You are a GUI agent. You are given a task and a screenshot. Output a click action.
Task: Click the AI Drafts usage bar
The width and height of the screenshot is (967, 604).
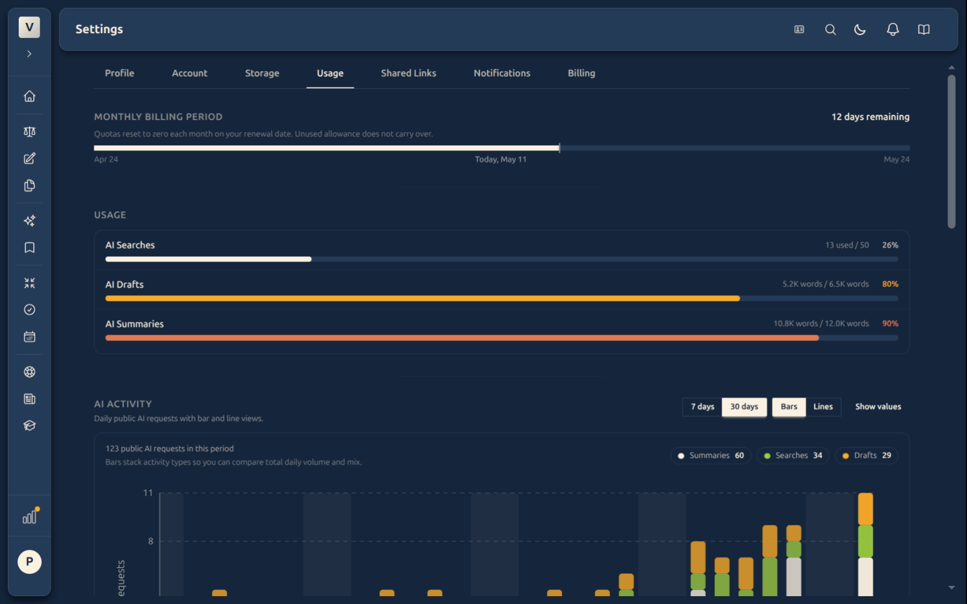[502, 298]
